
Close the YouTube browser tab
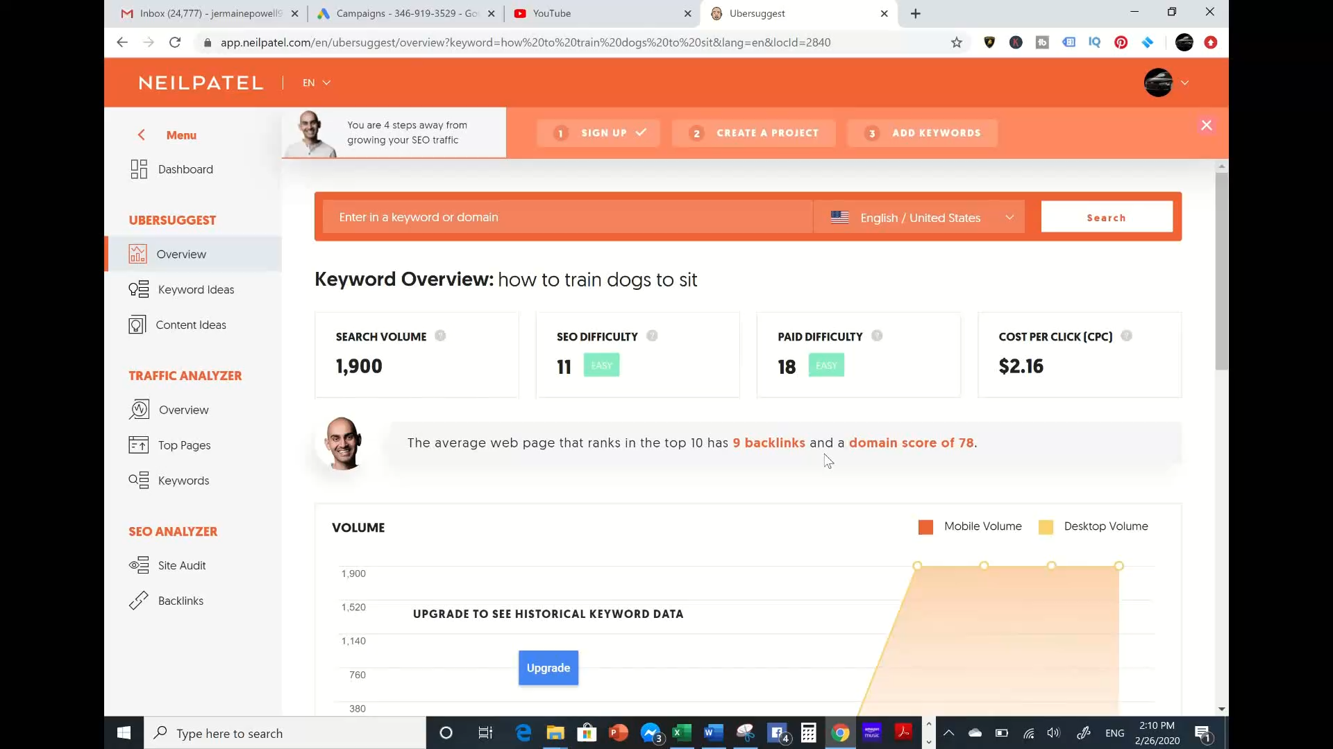687,13
